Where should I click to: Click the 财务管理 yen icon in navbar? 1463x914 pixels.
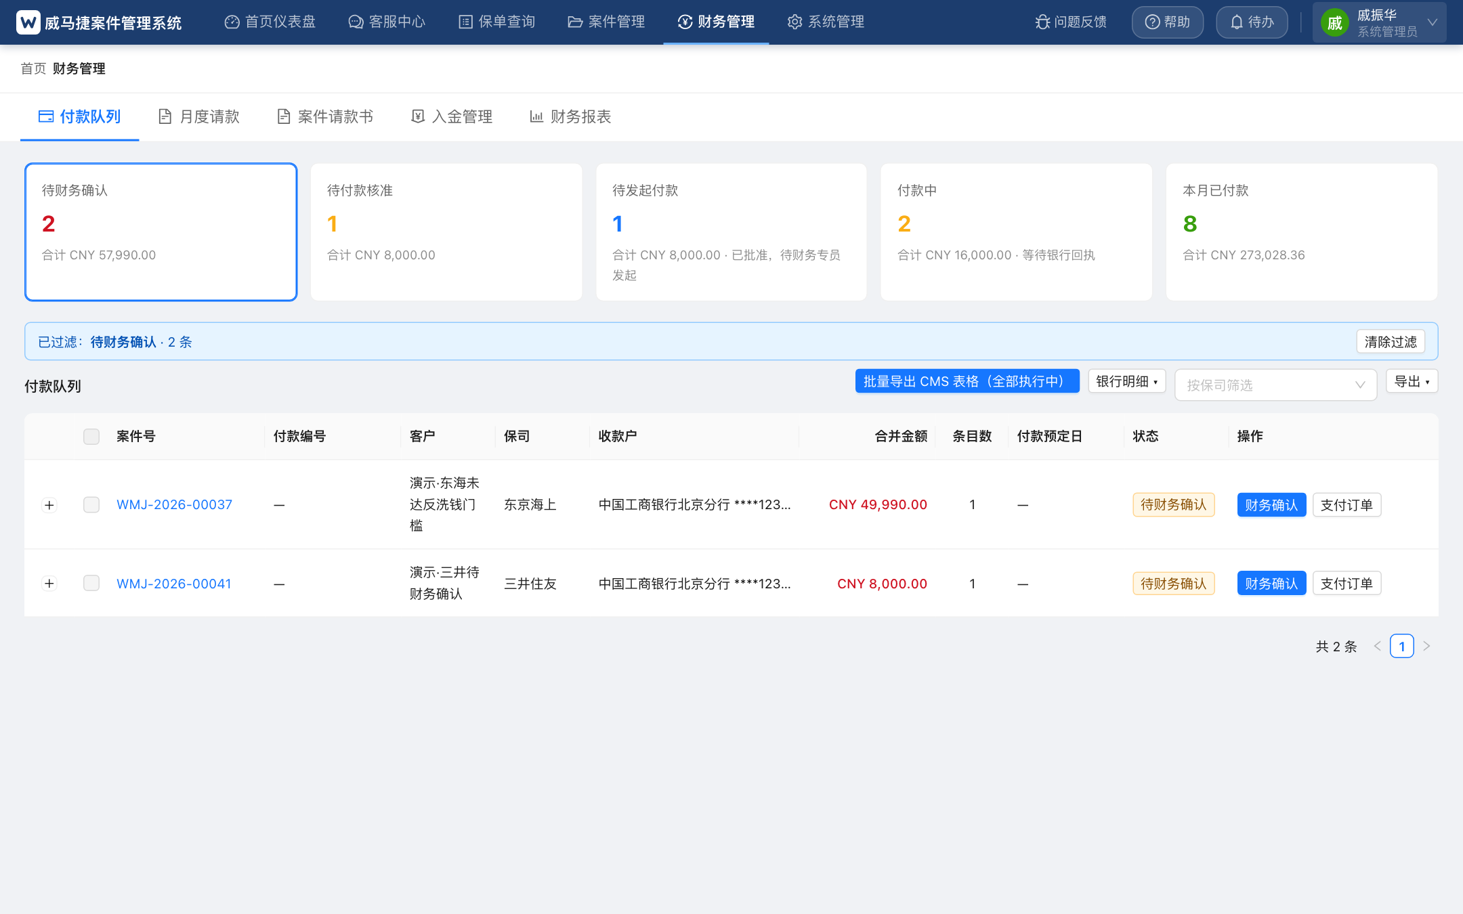(x=685, y=22)
